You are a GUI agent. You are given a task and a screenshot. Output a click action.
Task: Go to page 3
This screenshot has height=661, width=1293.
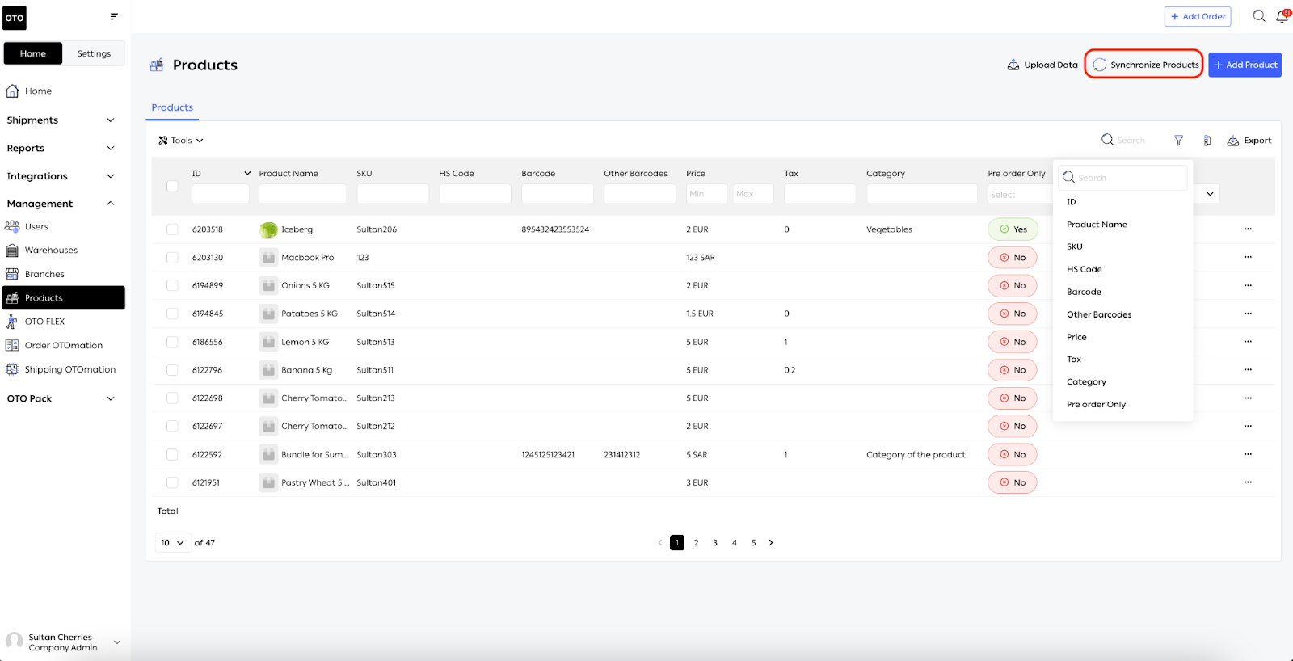[715, 543]
